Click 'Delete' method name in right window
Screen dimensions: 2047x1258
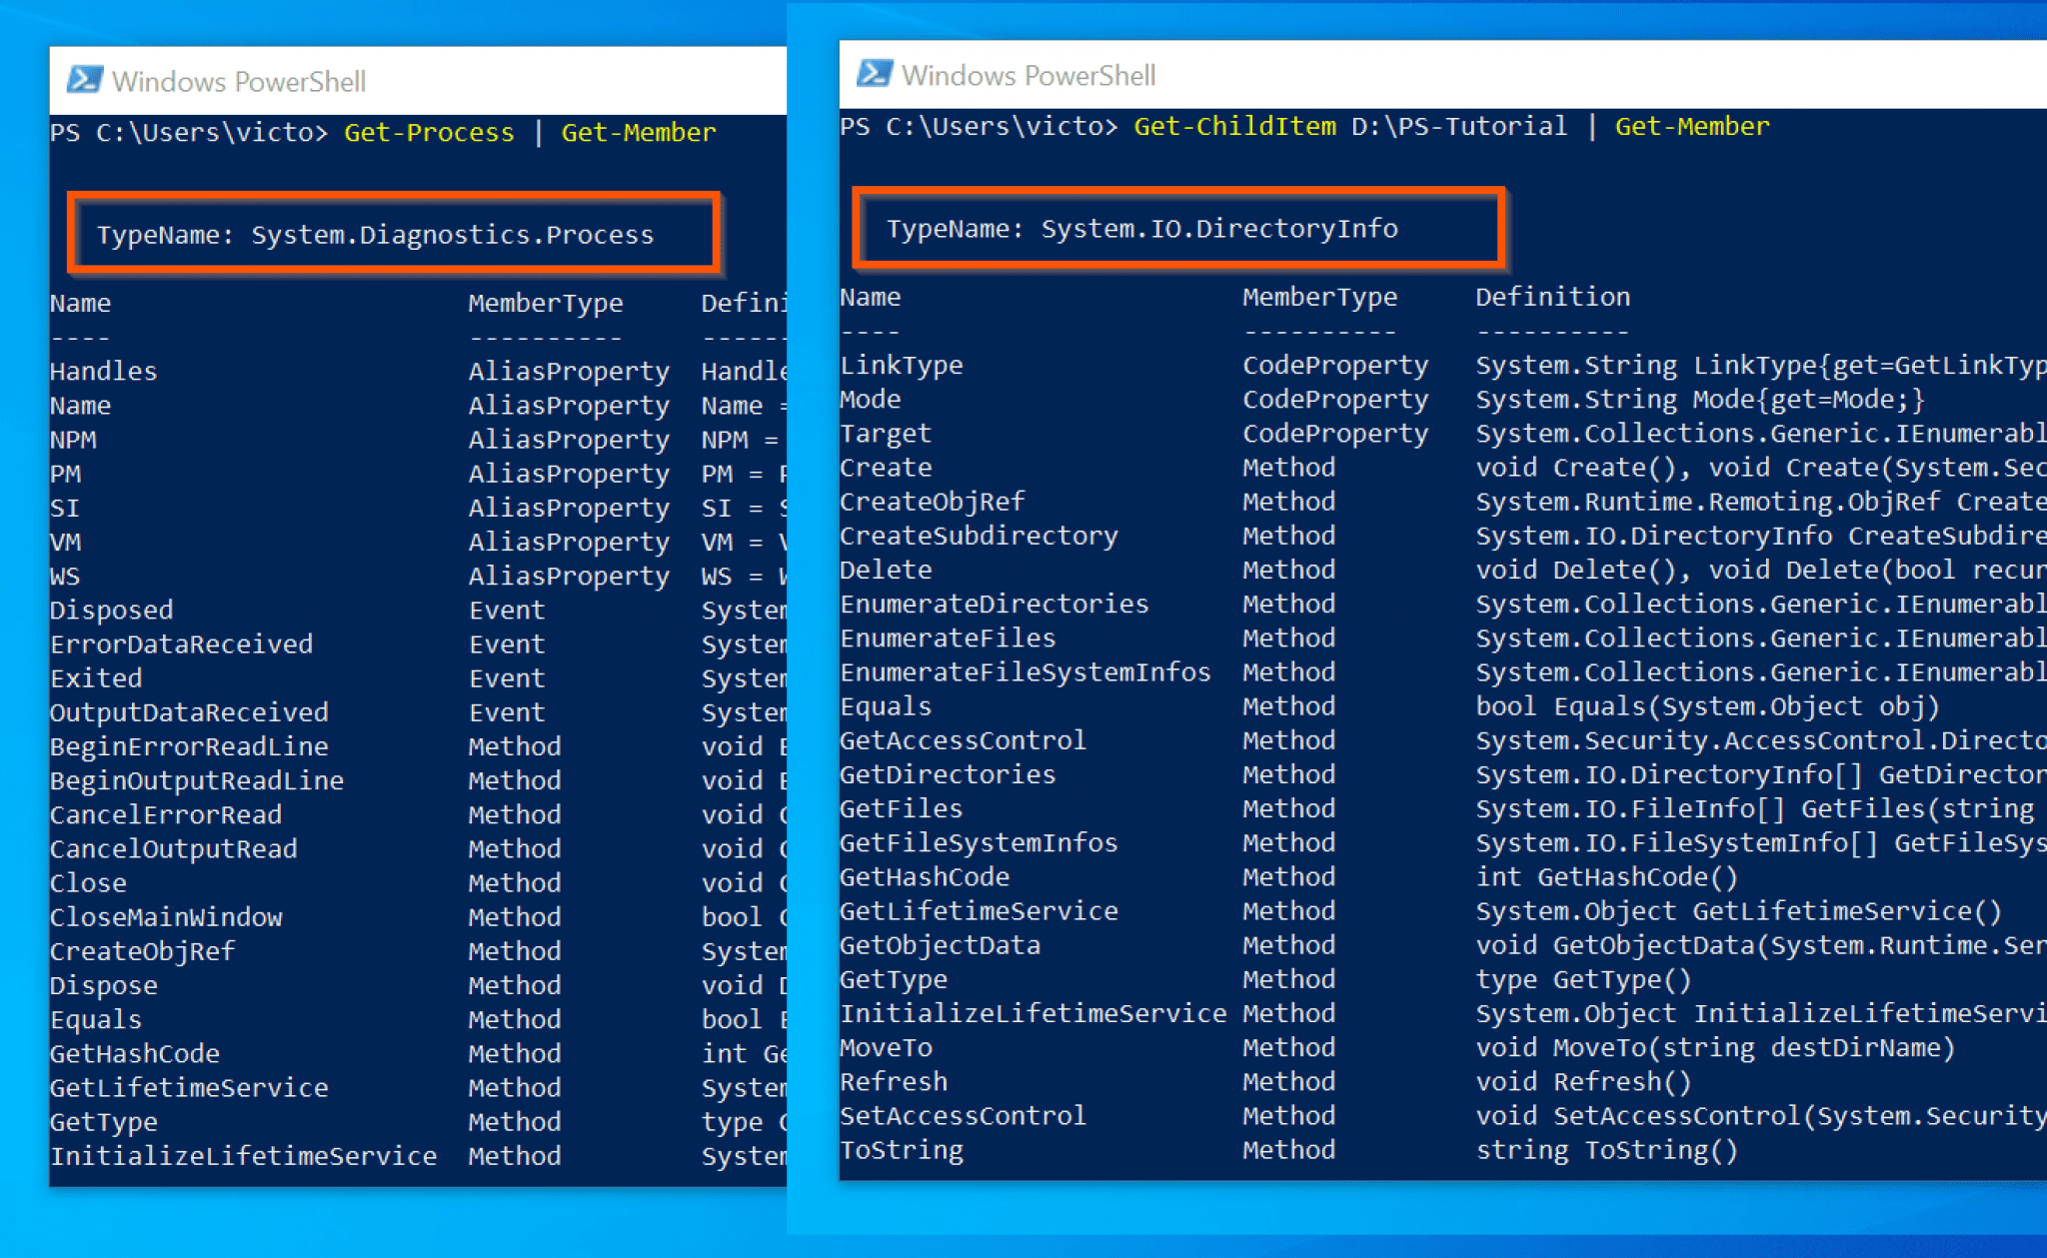click(x=886, y=570)
